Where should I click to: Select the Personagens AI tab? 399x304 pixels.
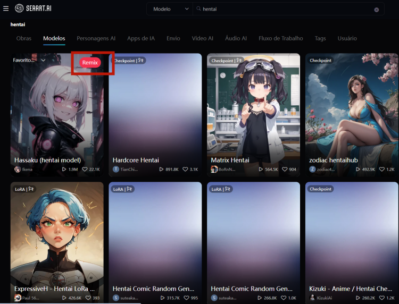click(96, 38)
